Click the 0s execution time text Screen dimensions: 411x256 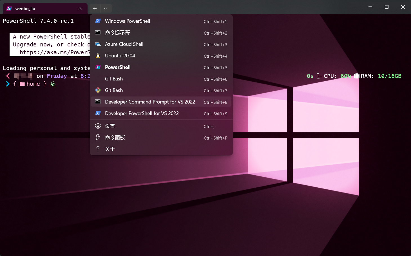[x=310, y=76]
